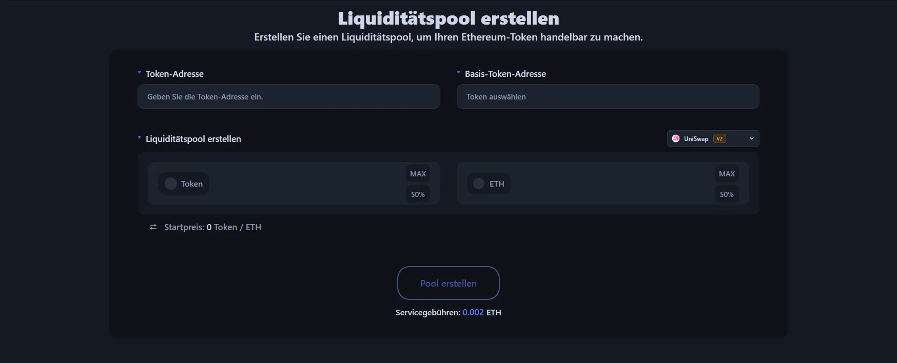
Task: Set 50% of the Token amount
Action: click(x=417, y=194)
